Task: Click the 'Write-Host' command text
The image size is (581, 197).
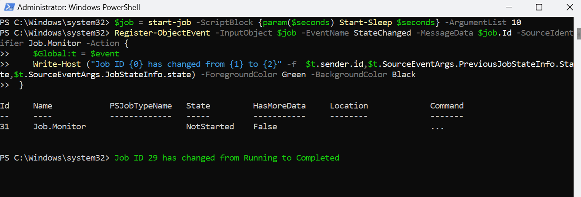Action: (x=57, y=64)
